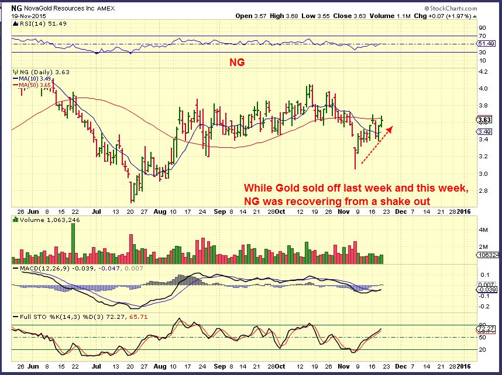Image resolution: width=502 pixels, height=375 pixels.
Task: Click the blue MA(10) legend line swatch
Action: click(15, 79)
